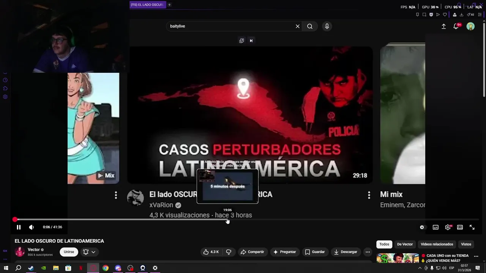The width and height of the screenshot is (486, 273).
Task: Open Google Chrome from the taskbar
Action: pyautogui.click(x=106, y=268)
